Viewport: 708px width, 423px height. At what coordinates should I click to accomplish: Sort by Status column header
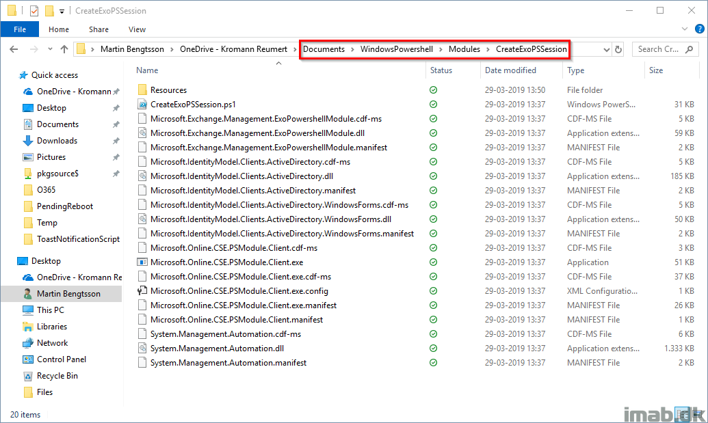point(441,70)
